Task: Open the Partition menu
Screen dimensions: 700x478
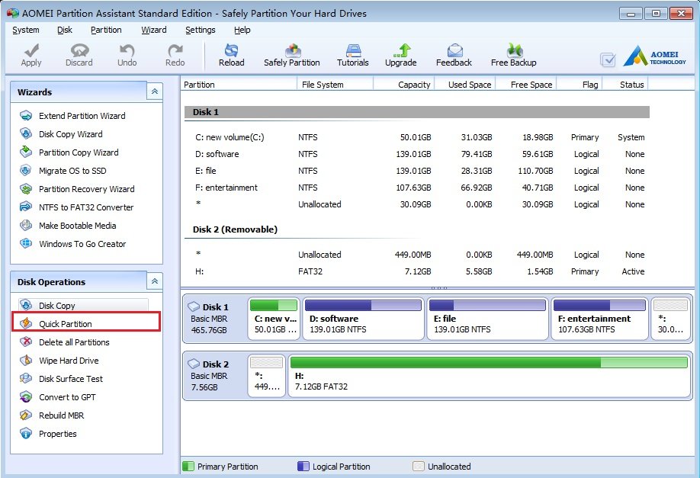Action: 106,30
